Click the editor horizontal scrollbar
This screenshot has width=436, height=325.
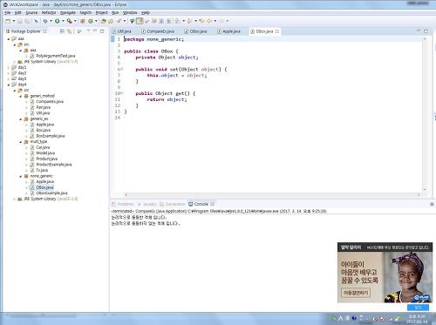pyautogui.click(x=272, y=194)
